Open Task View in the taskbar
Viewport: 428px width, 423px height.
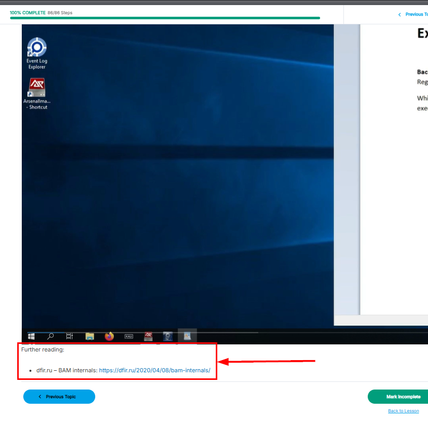point(69,336)
